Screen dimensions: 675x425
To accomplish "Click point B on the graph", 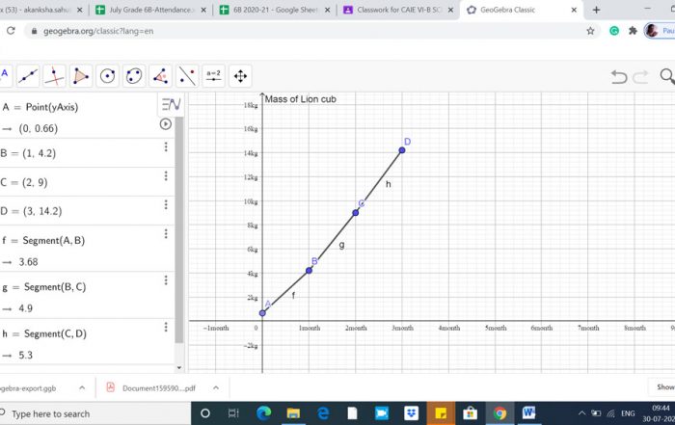I will click(310, 271).
